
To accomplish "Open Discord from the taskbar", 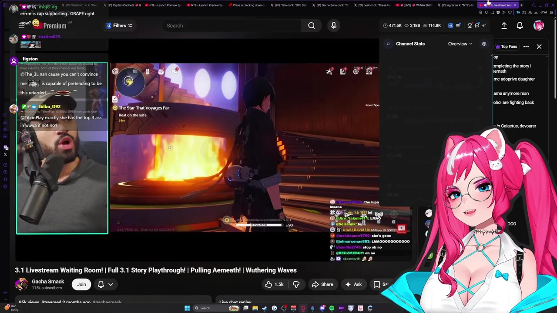I will pos(322,308).
